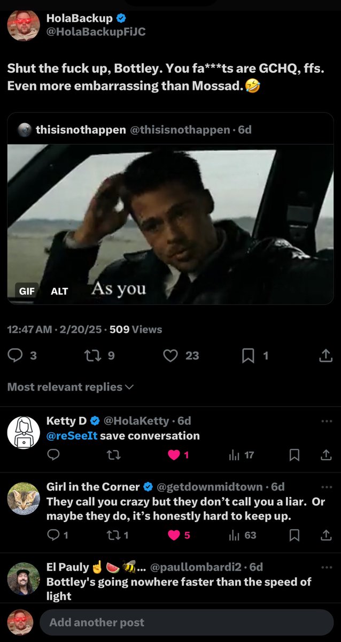Unlike Ketty D's reply
The width and height of the screenshot is (341, 642).
pyautogui.click(x=174, y=455)
